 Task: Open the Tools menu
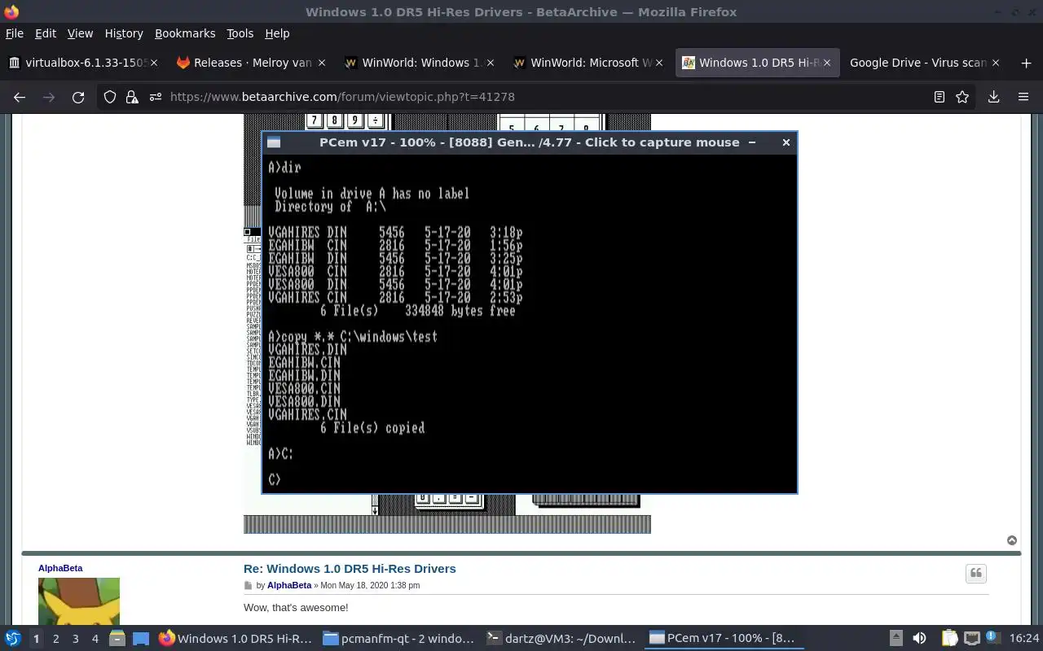click(240, 33)
